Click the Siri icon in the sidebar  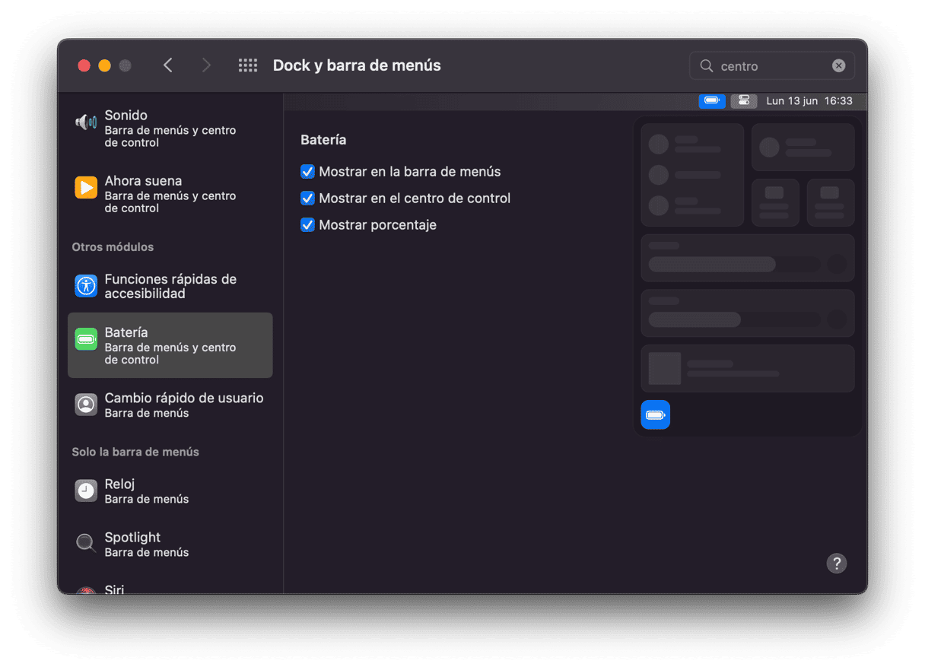point(86,590)
